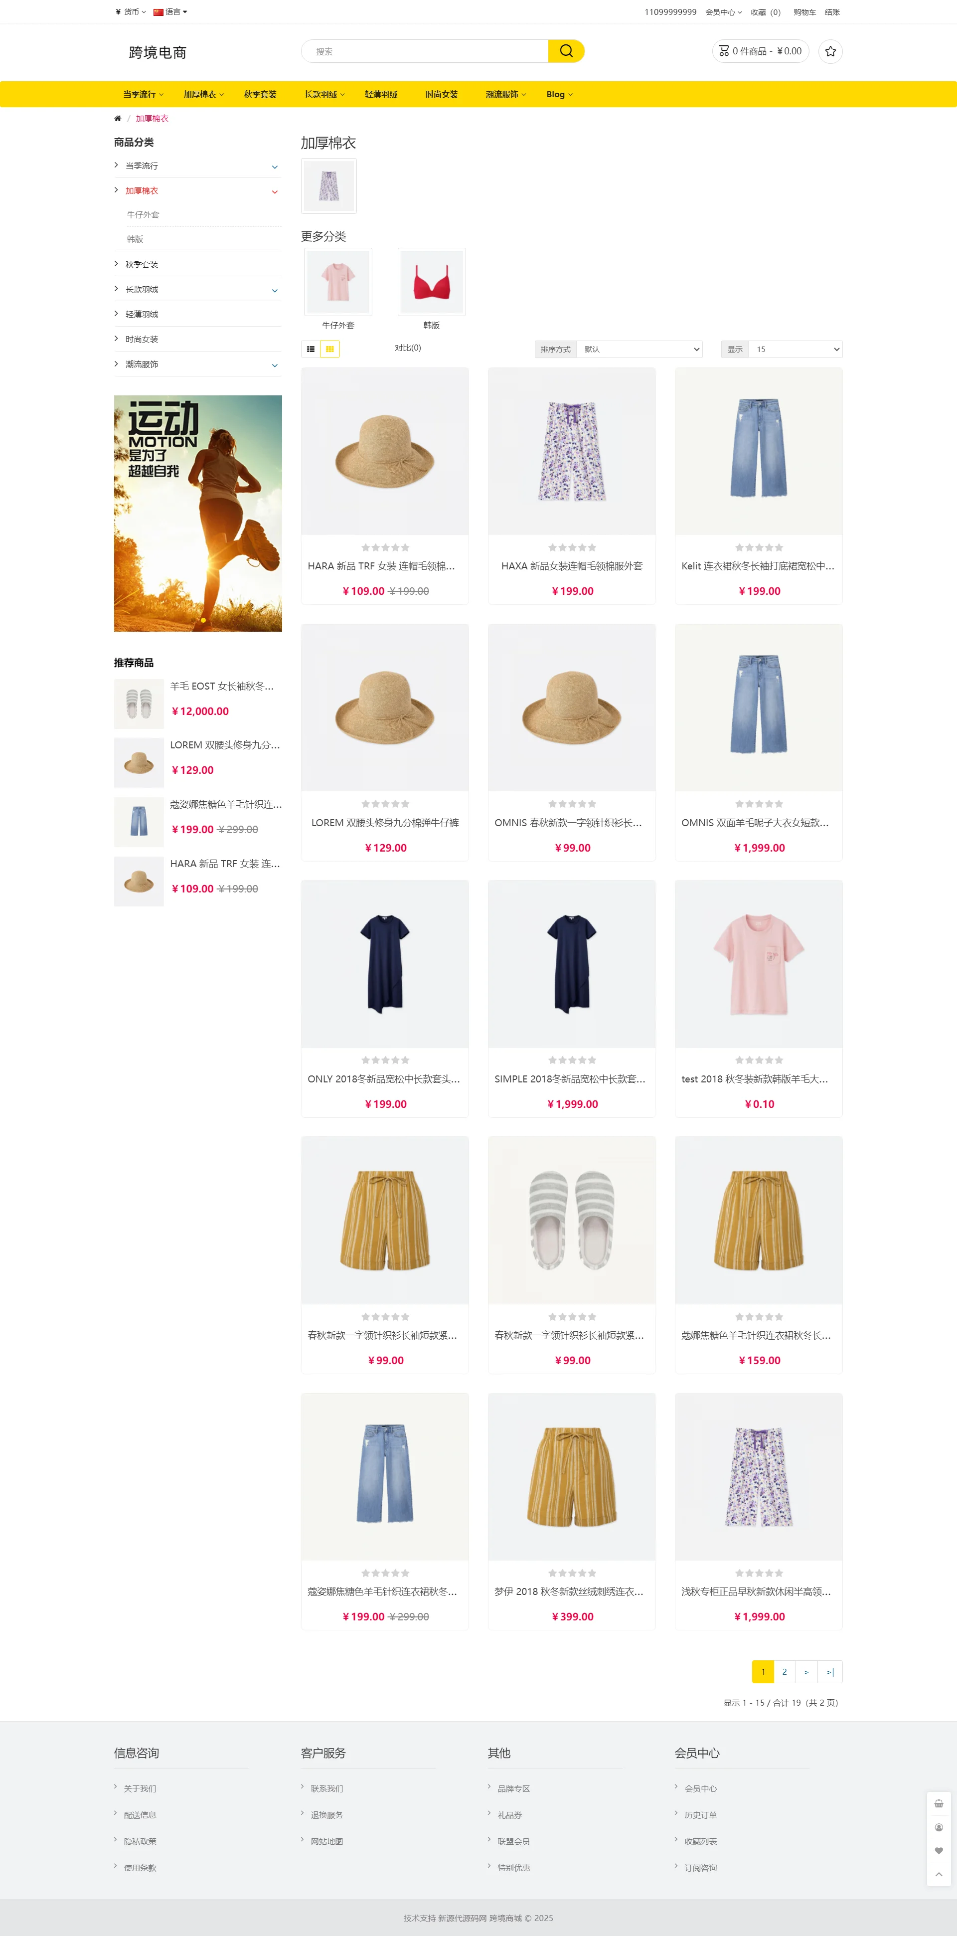Screen dimensions: 957x1936
Task: Open the 长款羽绒 navigation menu
Action: 324,95
